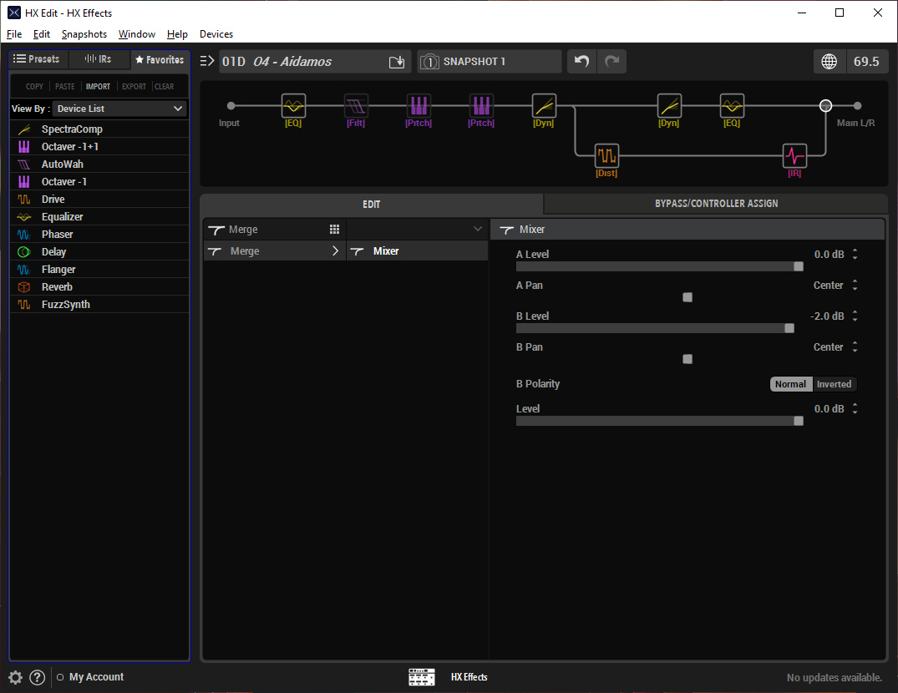Click the SpectraComp favorite icon
Image resolution: width=898 pixels, height=693 pixels.
coord(24,129)
